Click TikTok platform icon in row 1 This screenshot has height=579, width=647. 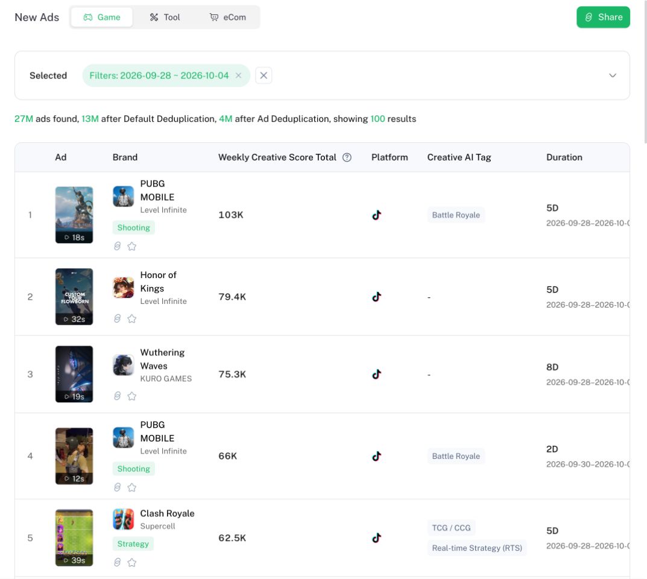[376, 215]
